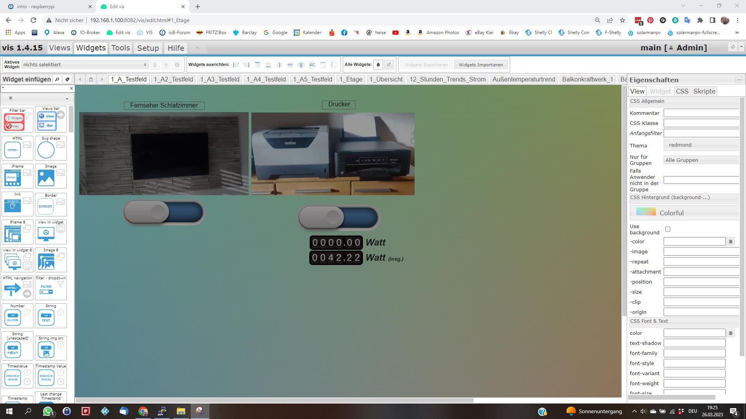Open the Thema redmond dropdown
Image resolution: width=746 pixels, height=419 pixels.
(701, 145)
